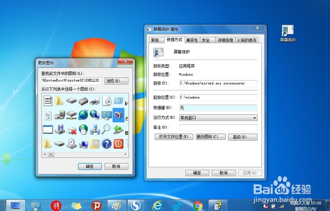Viewport: 330px width, 211px height.
Task: Select the Internet Explorer globe icon
Action: pyautogui.click(x=83, y=115)
